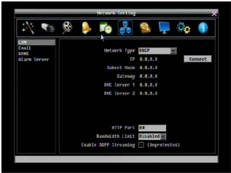The height and width of the screenshot is (173, 231).
Task: Open the Network Type DHCP dropdown
Action: point(157,51)
